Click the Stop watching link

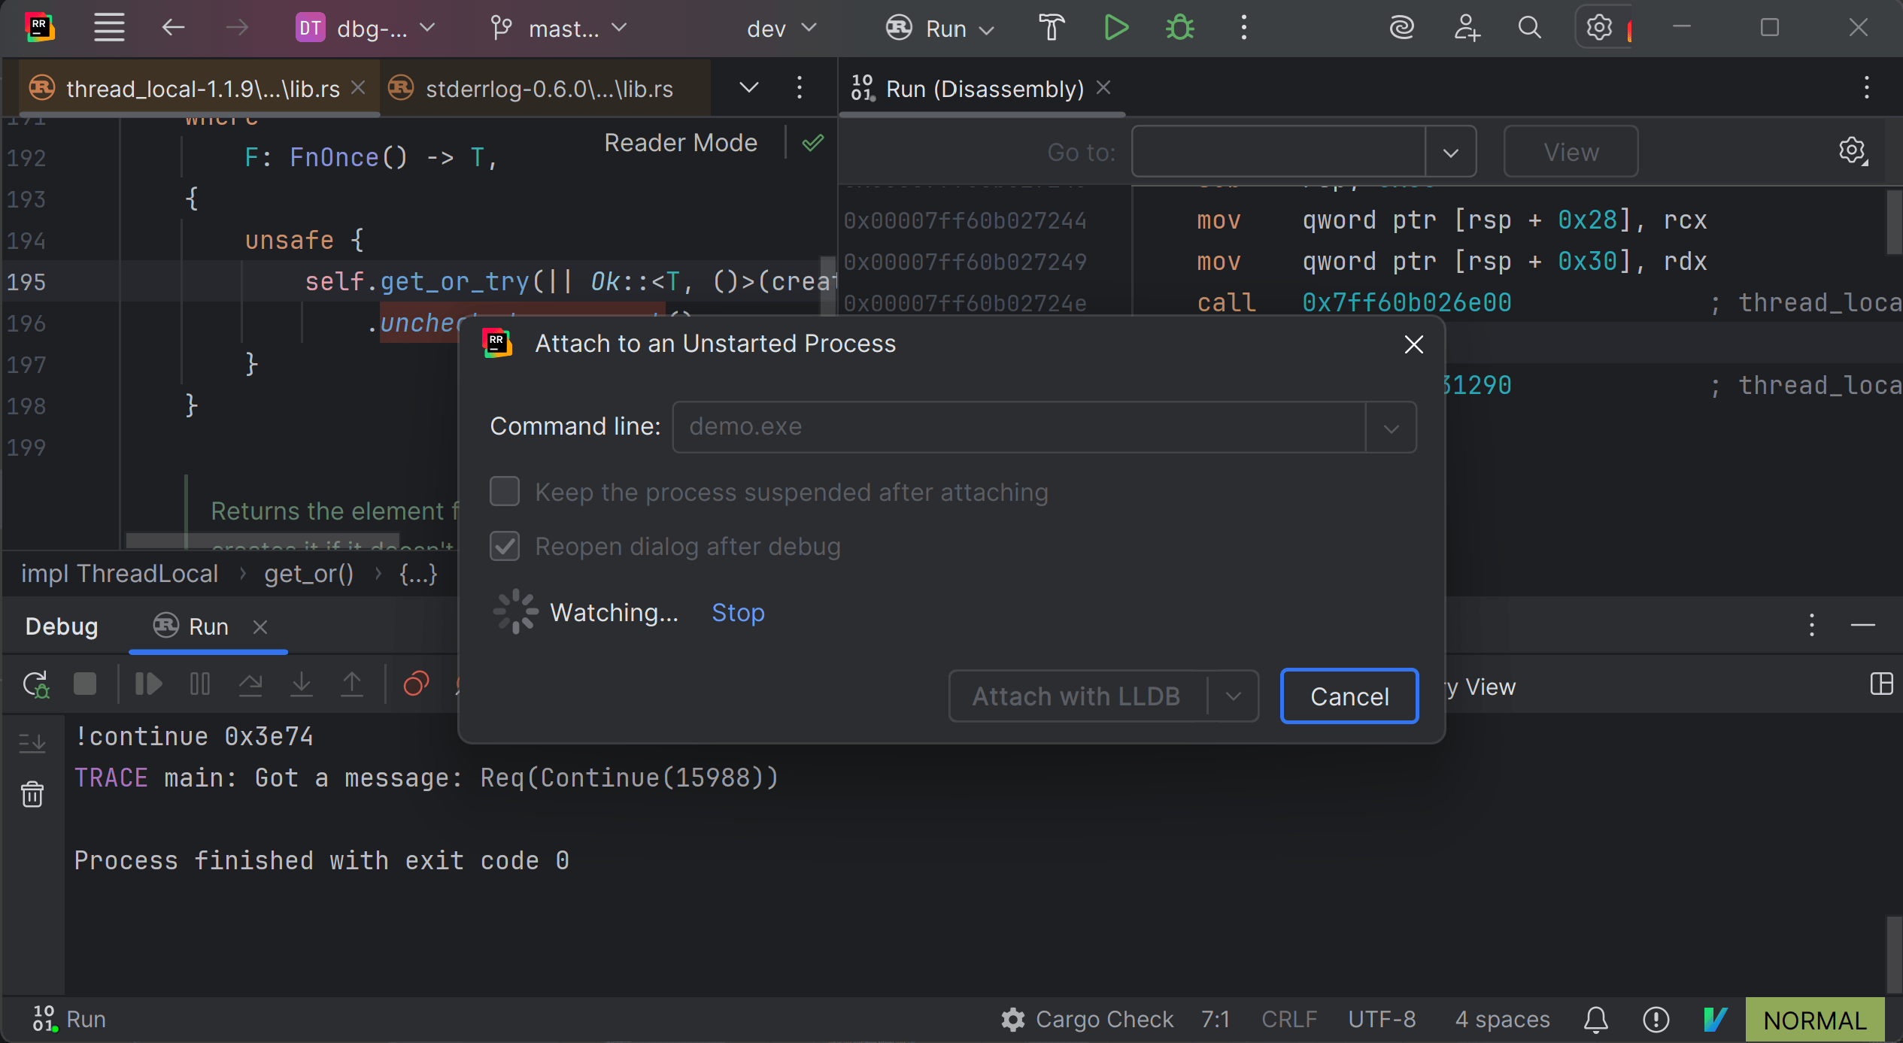click(x=737, y=613)
